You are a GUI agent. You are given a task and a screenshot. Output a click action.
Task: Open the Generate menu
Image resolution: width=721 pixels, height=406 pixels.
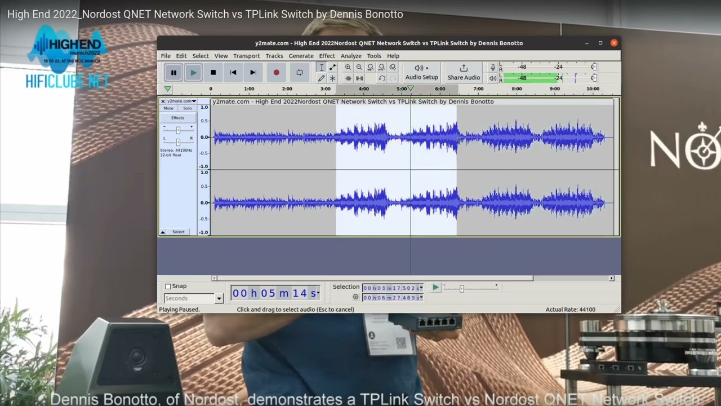coord(301,56)
